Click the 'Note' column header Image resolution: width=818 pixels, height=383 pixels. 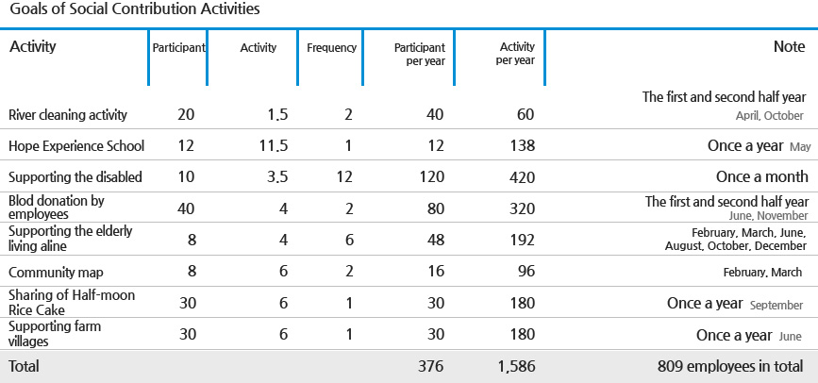point(790,46)
